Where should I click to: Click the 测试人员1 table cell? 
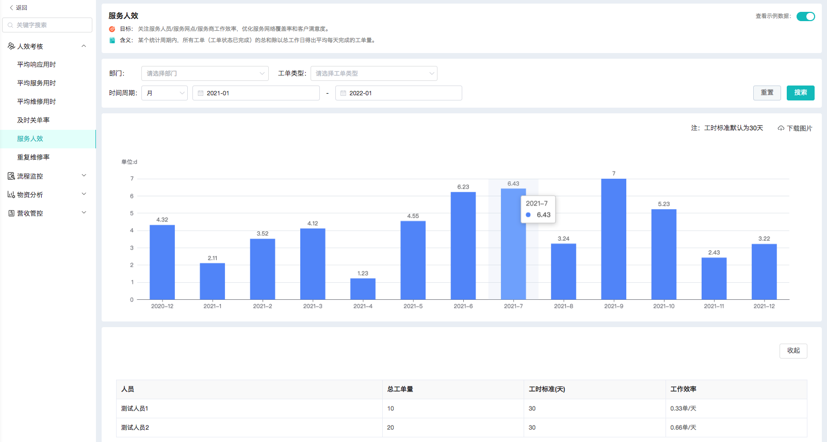click(x=249, y=409)
